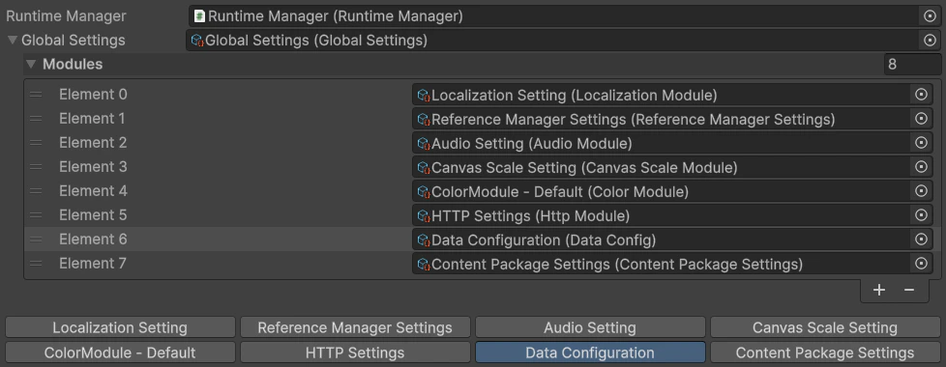946x367 pixels.
Task: Open object picker for Localization Setting element
Action: pos(921,95)
